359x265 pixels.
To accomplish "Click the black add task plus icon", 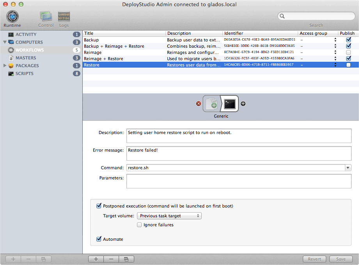I will pyautogui.click(x=243, y=104).
